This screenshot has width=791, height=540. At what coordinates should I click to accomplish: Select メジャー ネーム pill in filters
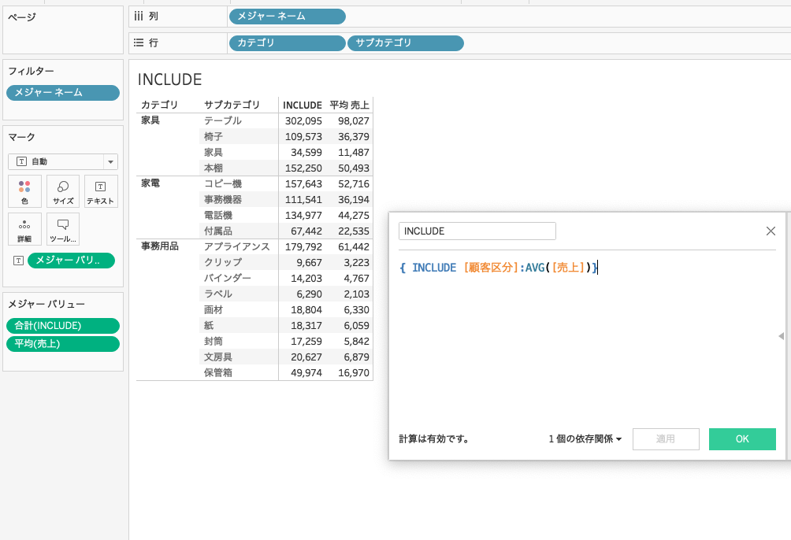coord(63,93)
